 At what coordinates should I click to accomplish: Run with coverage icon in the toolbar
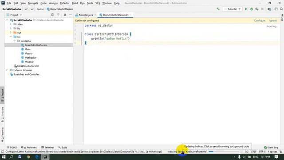tap(257, 9)
